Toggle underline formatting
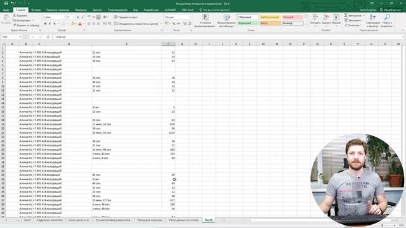 click(x=55, y=24)
